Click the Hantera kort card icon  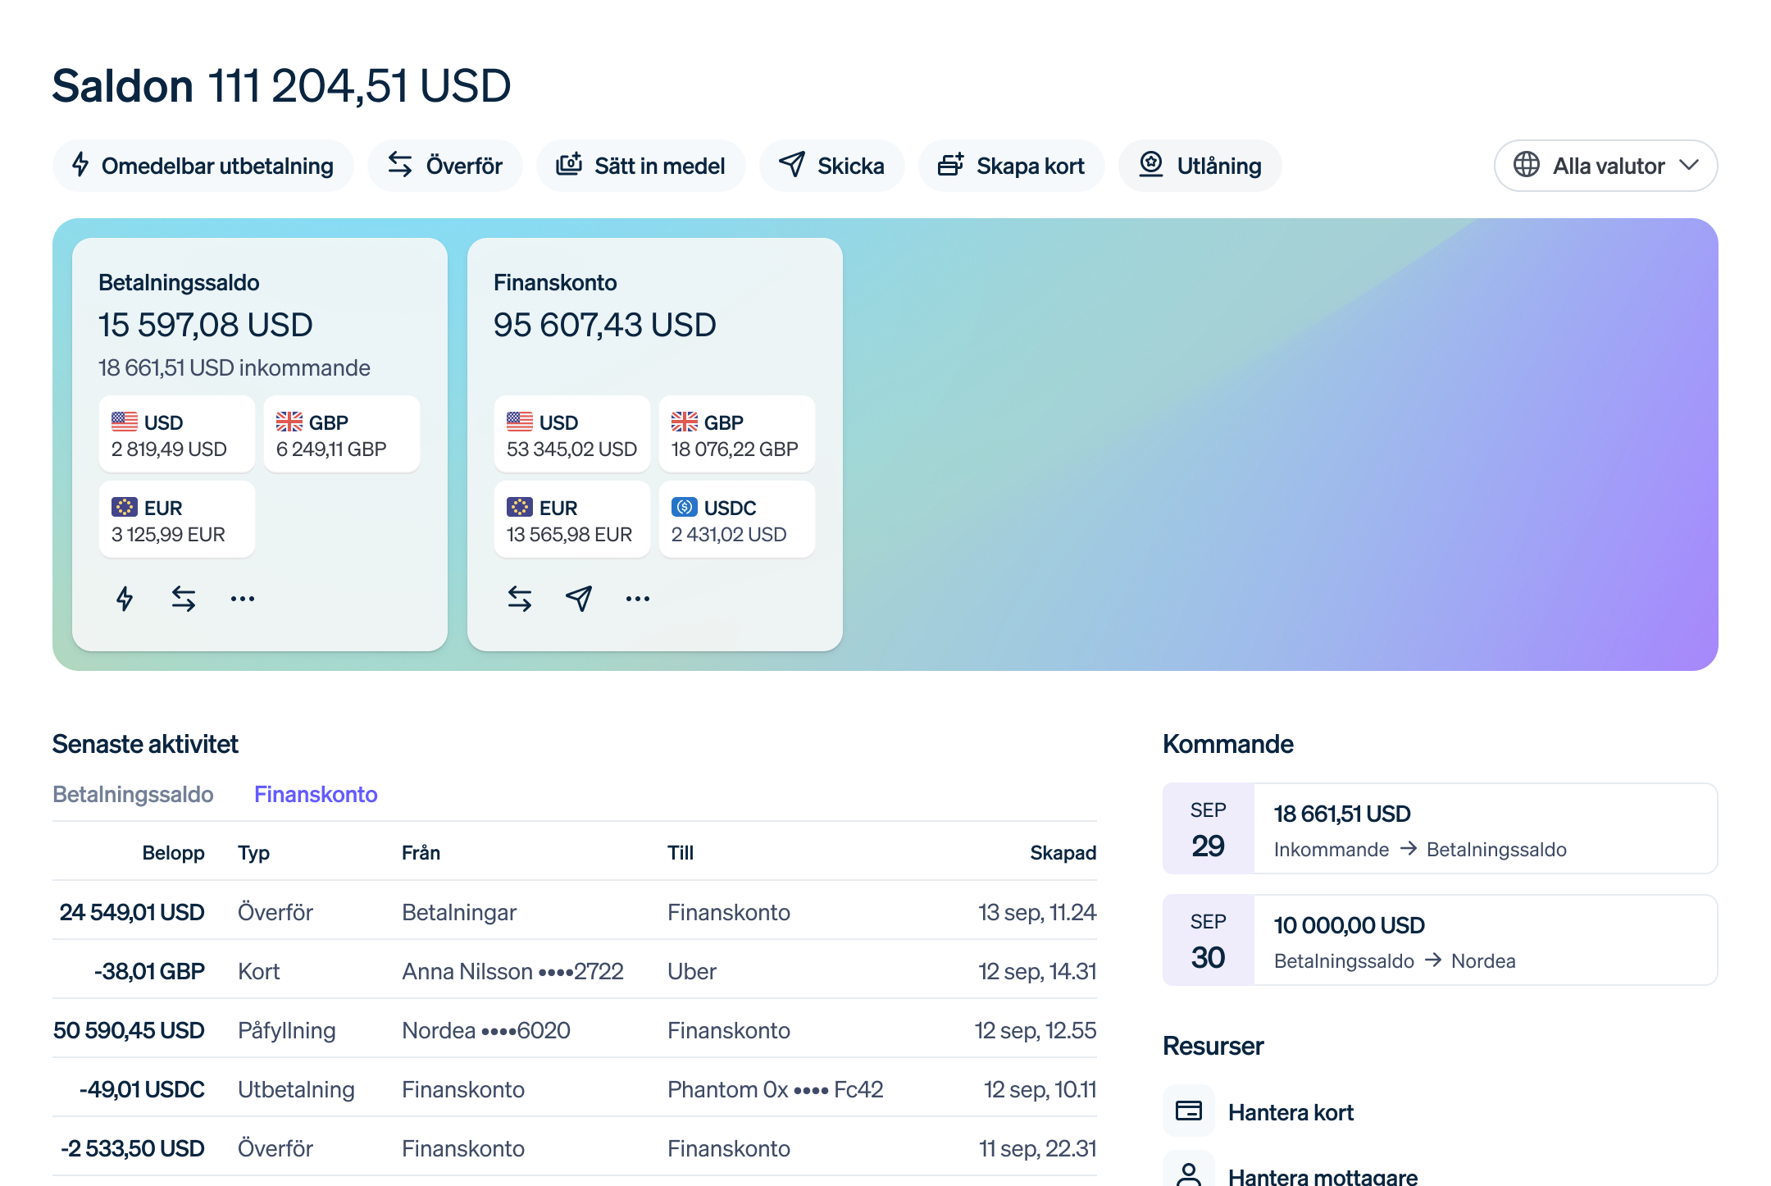pyautogui.click(x=1188, y=1111)
